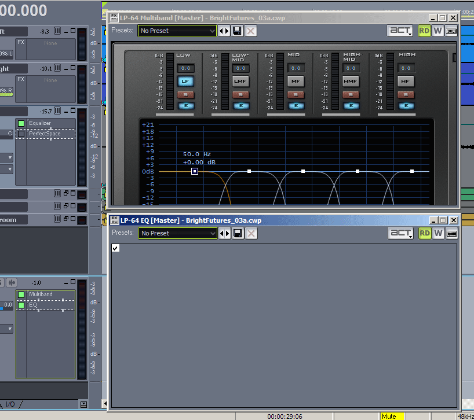Click keyboard icon in LP-64 EQ window
The image size is (474, 420).
click(x=452, y=233)
